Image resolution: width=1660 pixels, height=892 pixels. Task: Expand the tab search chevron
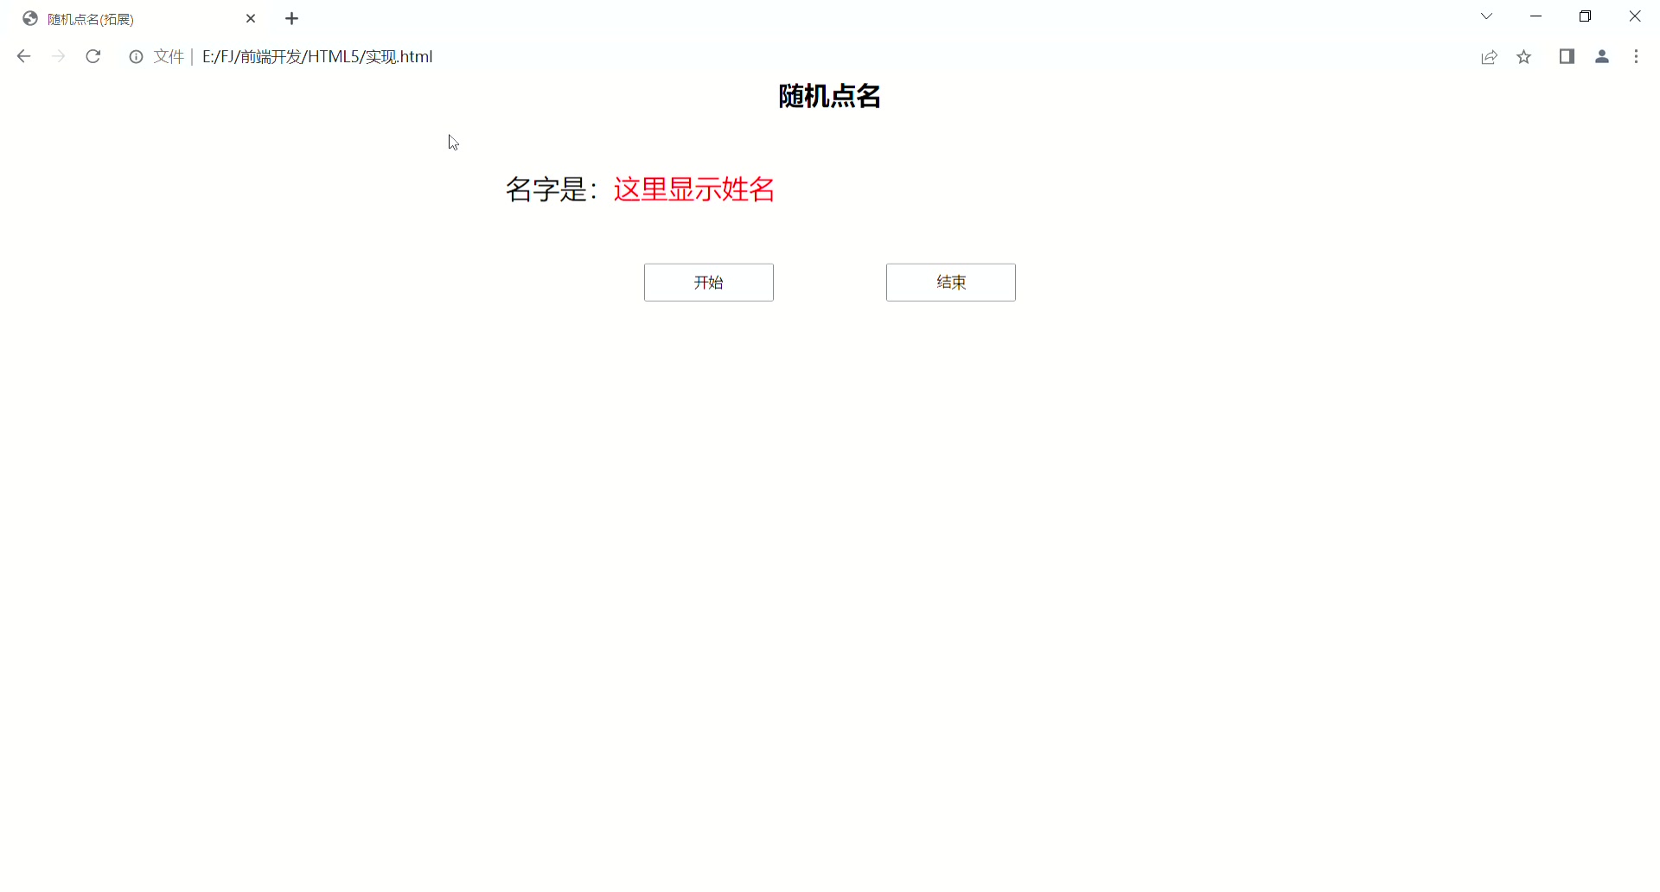[1487, 16]
